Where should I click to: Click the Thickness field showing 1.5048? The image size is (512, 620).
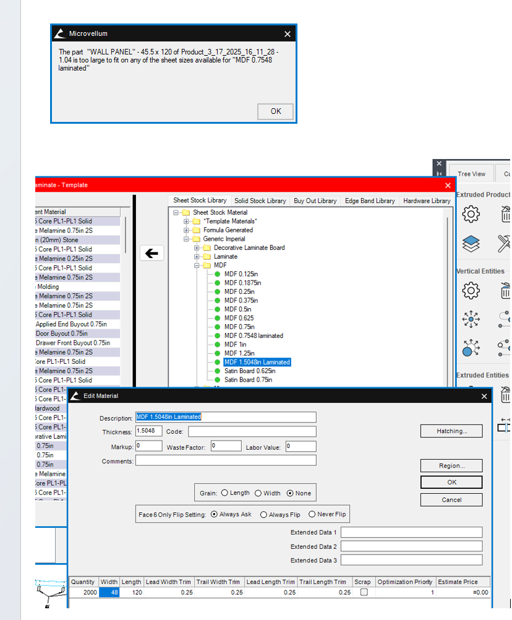(148, 431)
